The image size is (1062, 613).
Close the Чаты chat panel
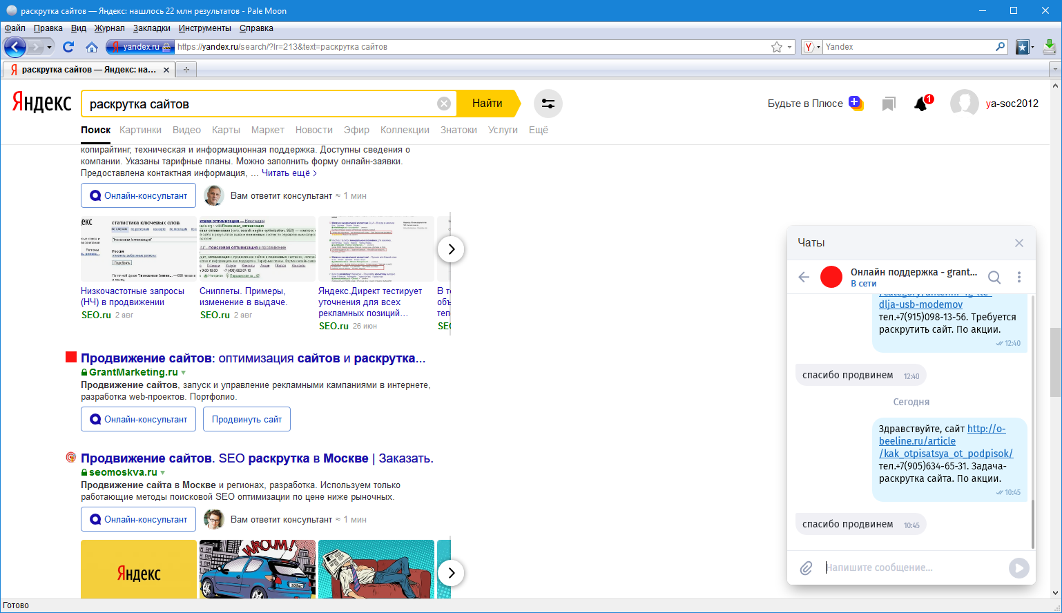click(x=1019, y=243)
